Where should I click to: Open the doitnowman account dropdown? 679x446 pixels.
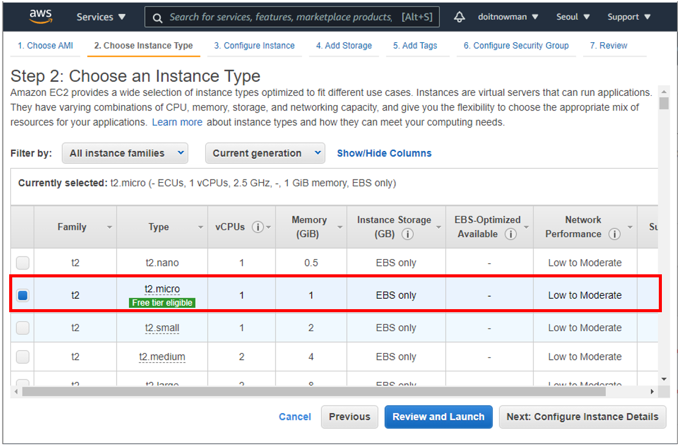[x=508, y=17]
